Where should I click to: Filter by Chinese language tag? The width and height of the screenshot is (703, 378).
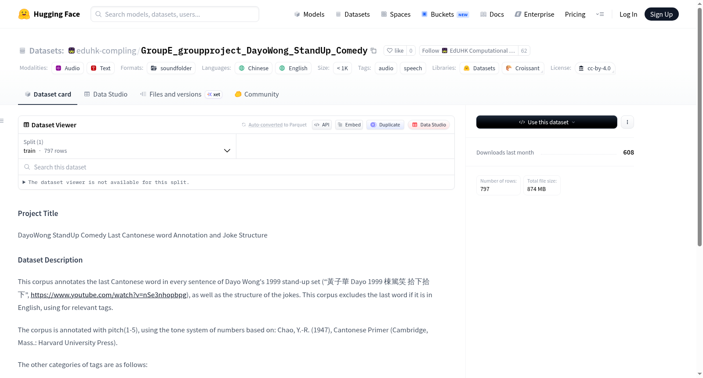point(254,68)
